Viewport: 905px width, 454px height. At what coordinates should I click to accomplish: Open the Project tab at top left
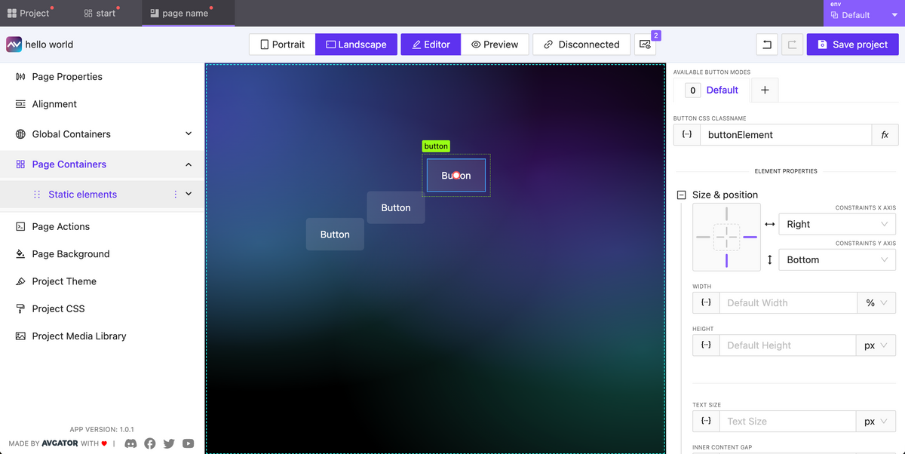(x=29, y=12)
